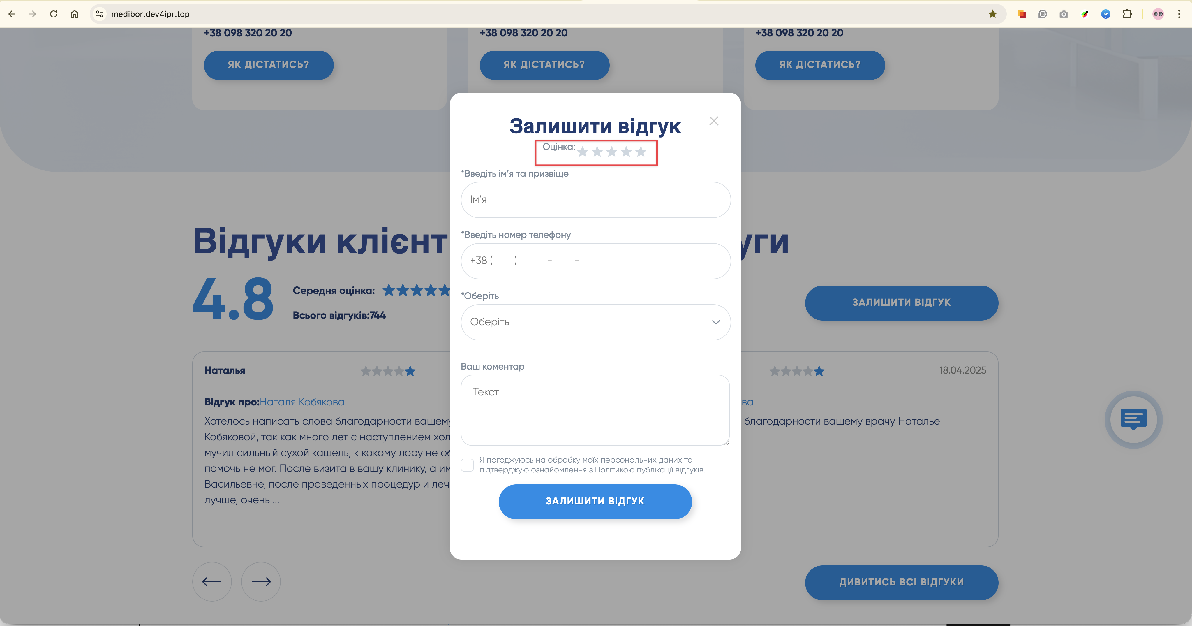This screenshot has height=626, width=1192.
Task: Go to browser home icon
Action: point(75,14)
